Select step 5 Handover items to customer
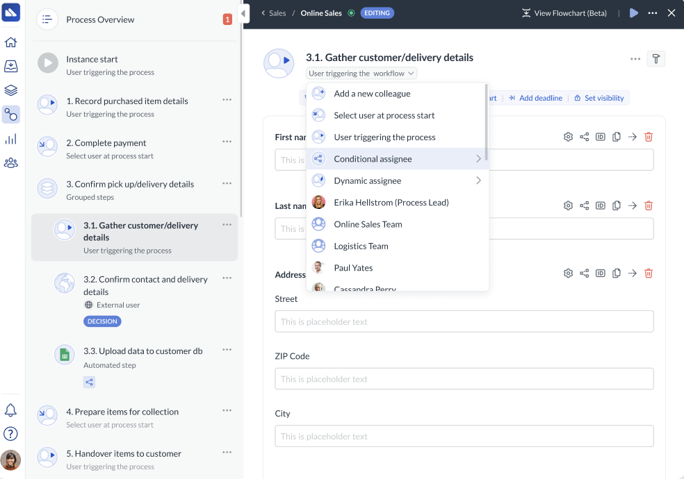The height and width of the screenshot is (479, 684). [x=134, y=459]
